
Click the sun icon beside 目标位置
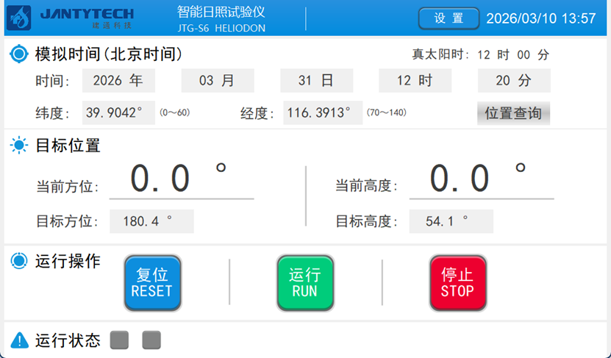(18, 146)
